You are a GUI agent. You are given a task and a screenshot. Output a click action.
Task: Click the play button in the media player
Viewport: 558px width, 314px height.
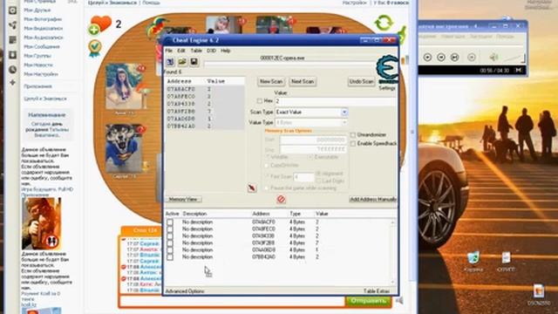(x=428, y=57)
